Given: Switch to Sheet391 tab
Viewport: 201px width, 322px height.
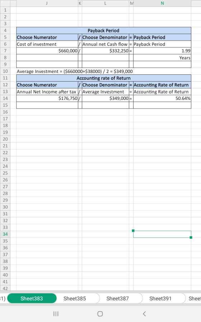Looking at the screenshot, I should coord(160,298).
